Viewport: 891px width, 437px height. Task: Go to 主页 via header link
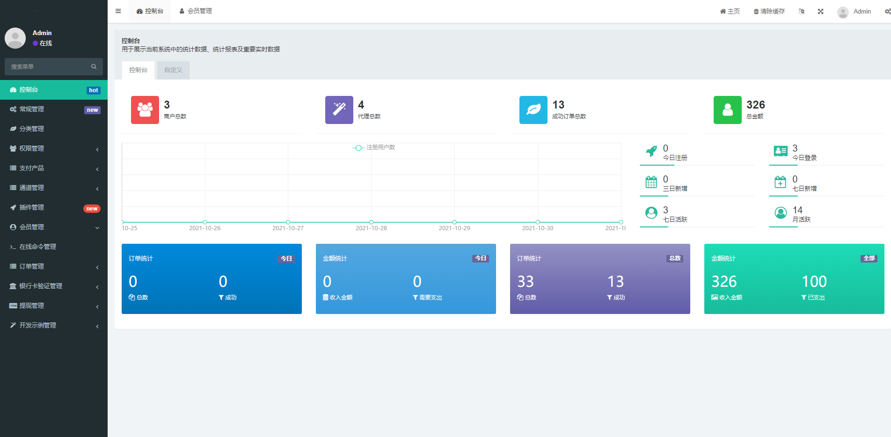[x=730, y=11]
